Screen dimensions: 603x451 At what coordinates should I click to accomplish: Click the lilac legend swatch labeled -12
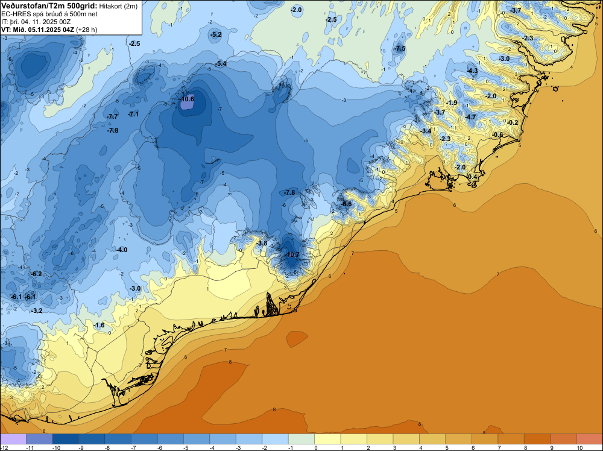click(13, 439)
